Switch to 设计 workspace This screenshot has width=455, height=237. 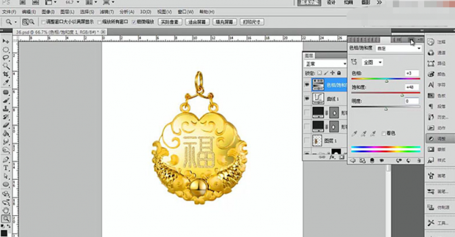331,3
